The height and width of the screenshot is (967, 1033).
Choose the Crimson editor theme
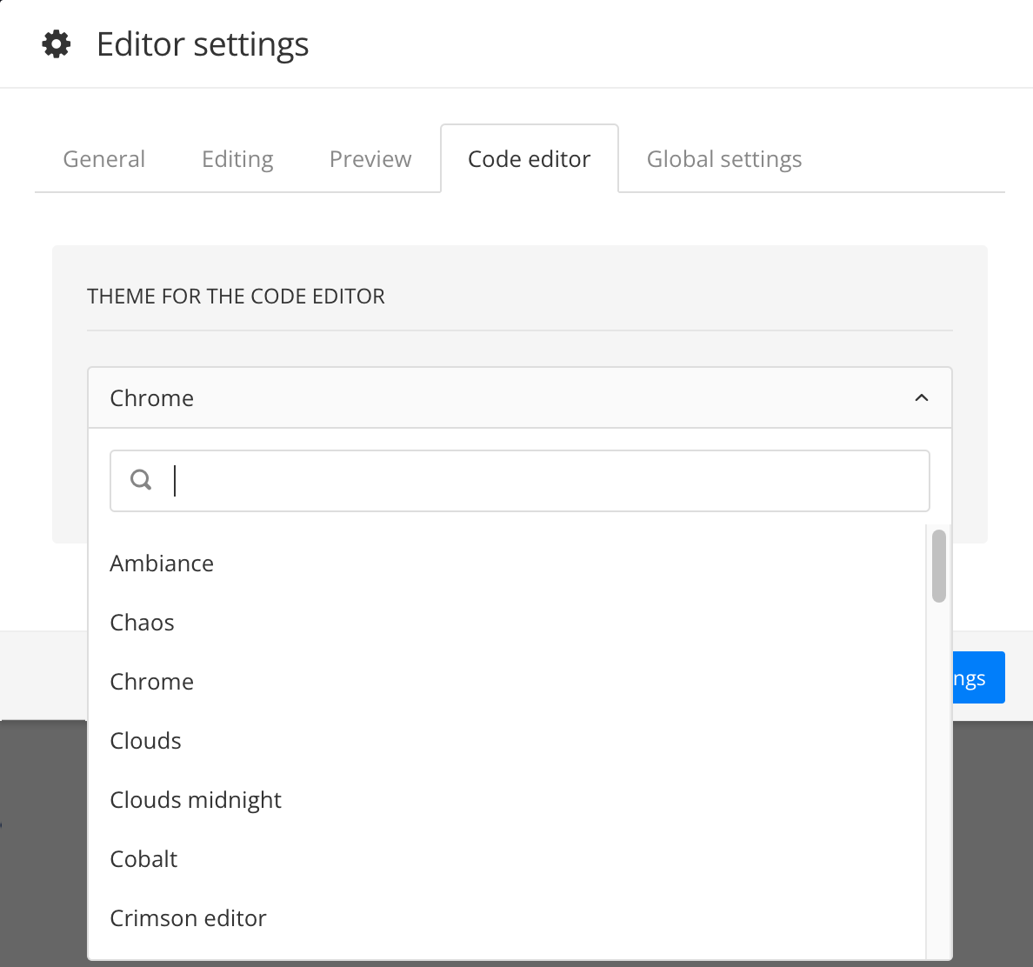pyautogui.click(x=188, y=917)
